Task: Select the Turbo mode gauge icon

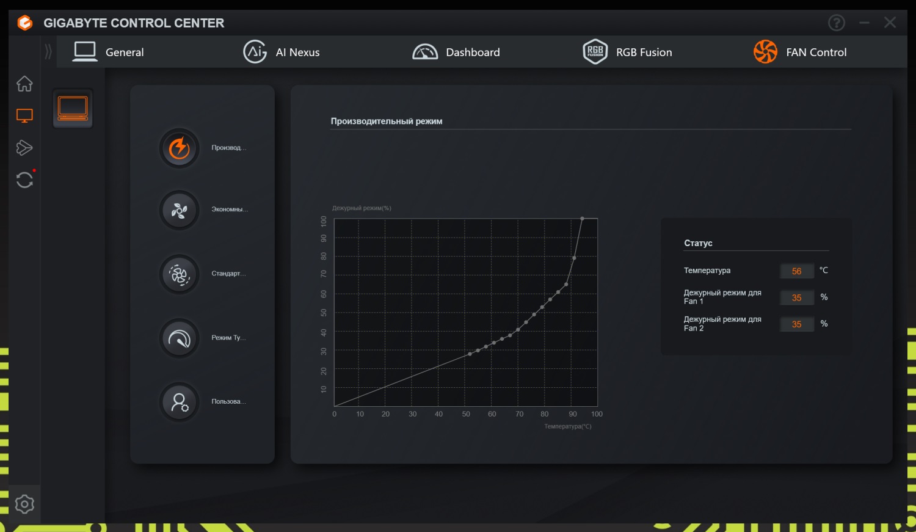Action: (x=180, y=338)
